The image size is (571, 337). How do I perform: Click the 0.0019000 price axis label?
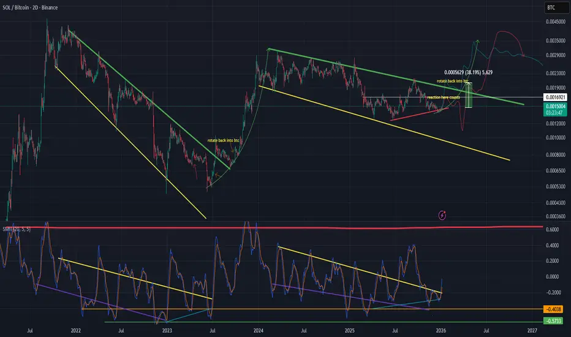(x=556, y=88)
